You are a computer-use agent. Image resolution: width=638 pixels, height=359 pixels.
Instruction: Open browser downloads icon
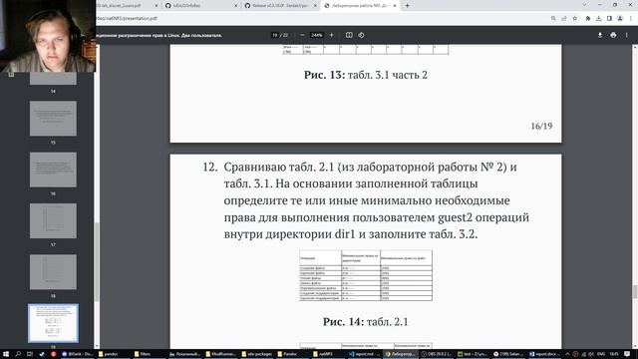click(598, 18)
